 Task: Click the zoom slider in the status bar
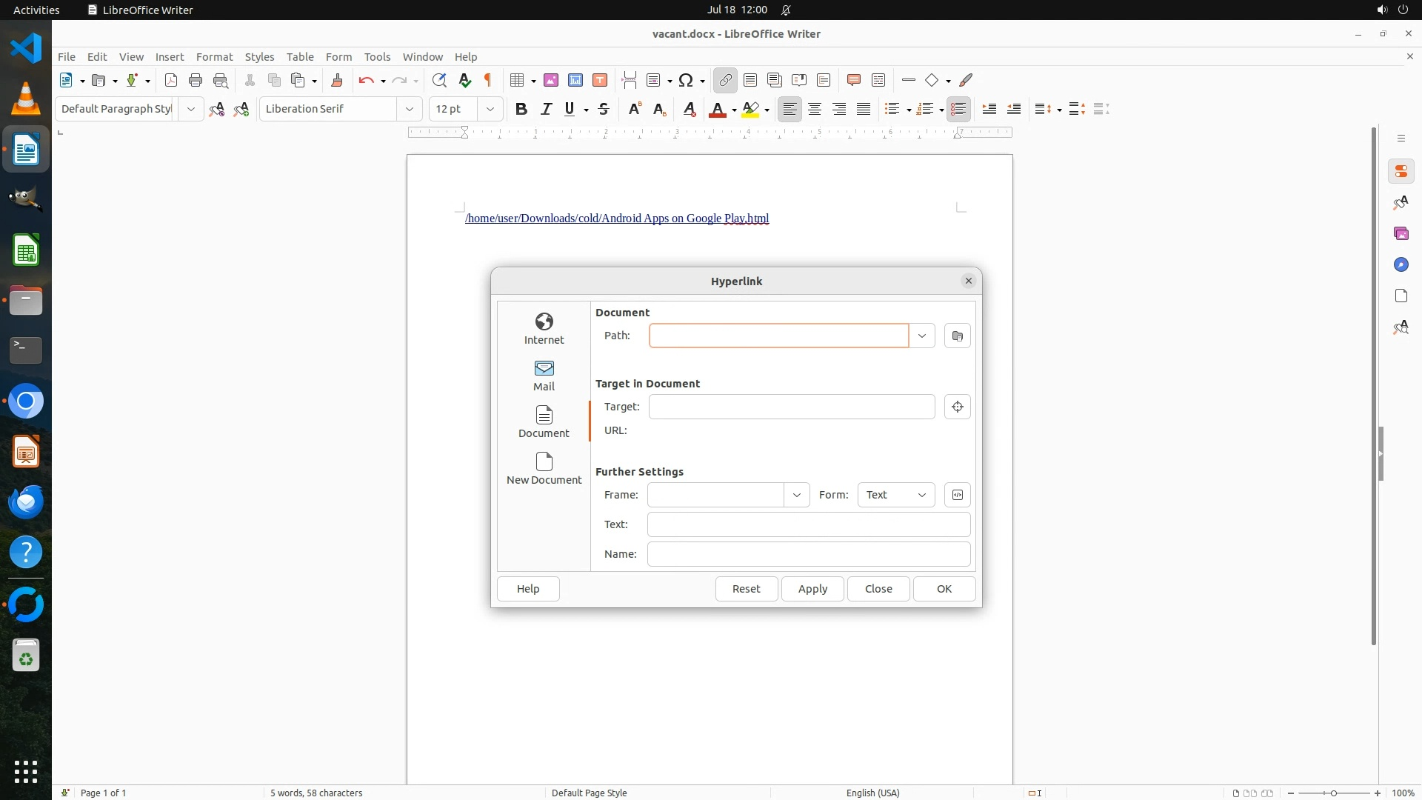coord(1333,793)
